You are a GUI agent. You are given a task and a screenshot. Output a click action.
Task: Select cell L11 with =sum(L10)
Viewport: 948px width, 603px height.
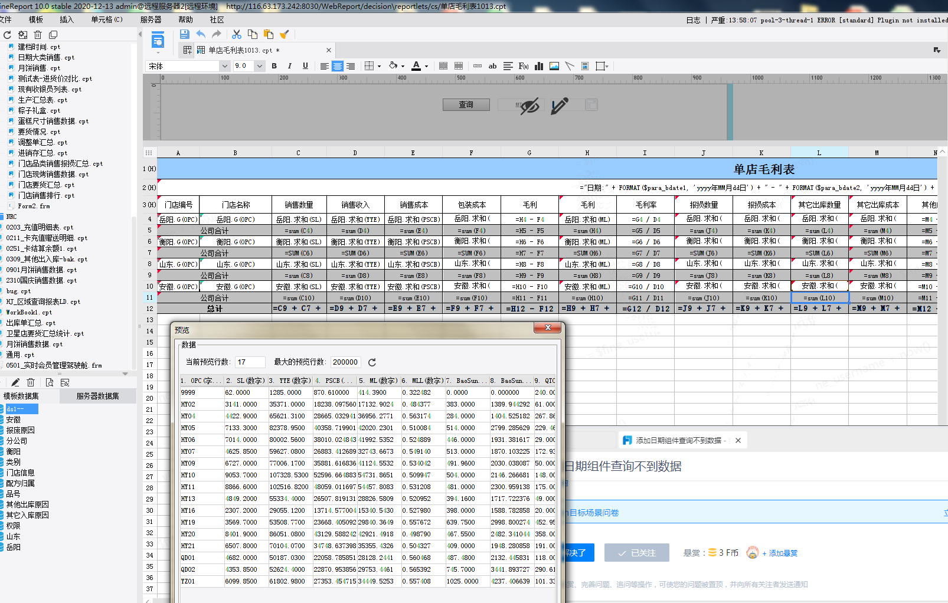tap(819, 298)
